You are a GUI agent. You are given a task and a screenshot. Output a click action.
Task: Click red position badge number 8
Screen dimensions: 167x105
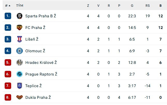[8, 97]
